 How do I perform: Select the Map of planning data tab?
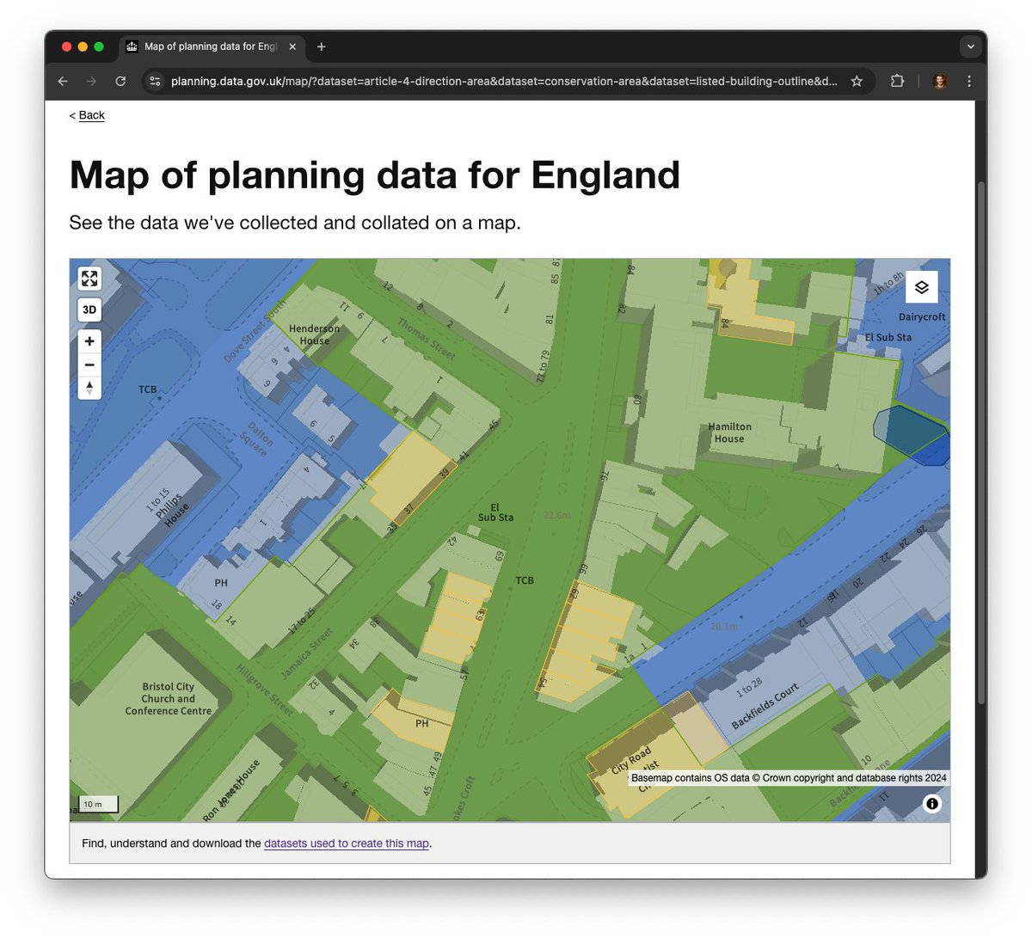(x=212, y=46)
